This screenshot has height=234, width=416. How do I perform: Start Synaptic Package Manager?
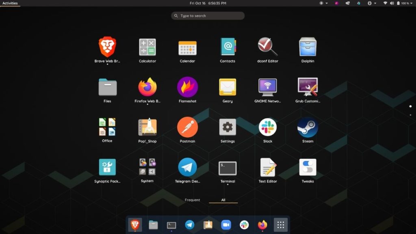point(107,167)
